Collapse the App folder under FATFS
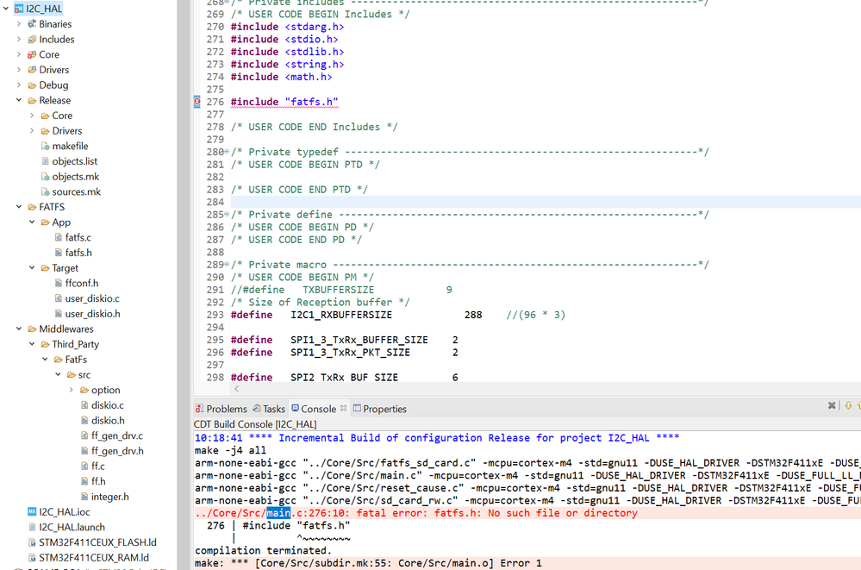The height and width of the screenshot is (570, 861). (32, 222)
